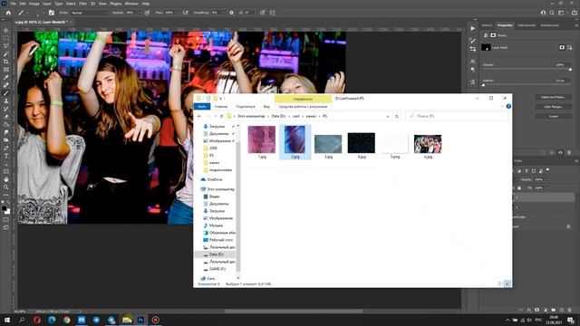Screen dimensions: 580x326
Task: Open brush preset picker arrow in options bar
Action: click(43, 13)
